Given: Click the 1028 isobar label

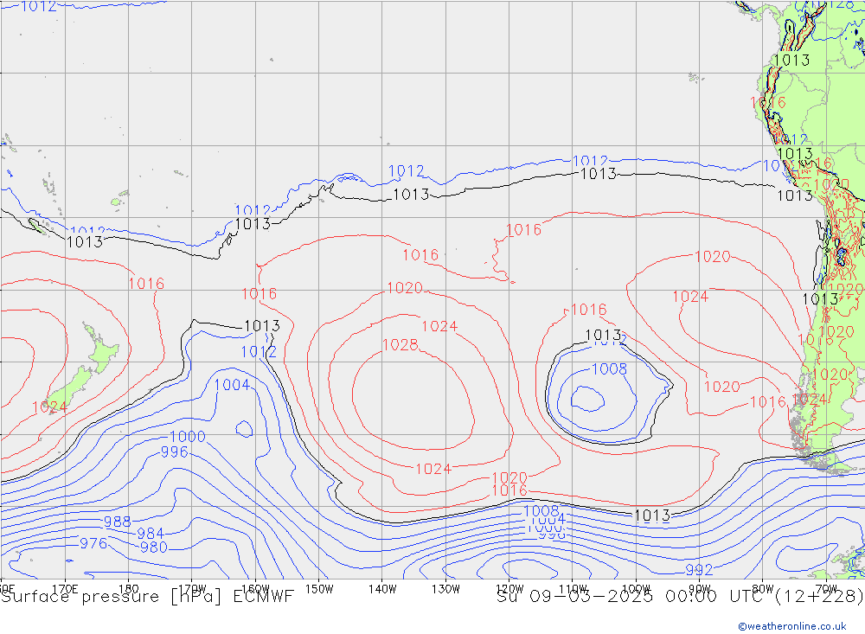Looking at the screenshot, I should [400, 345].
